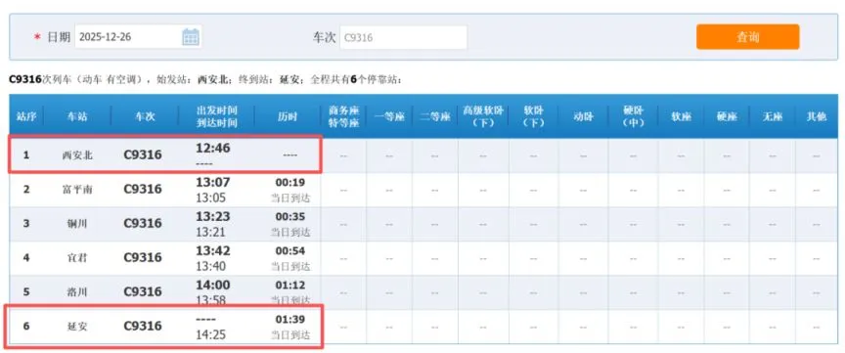Click station order number 4
Screen dimensions: 845x353
click(26, 257)
